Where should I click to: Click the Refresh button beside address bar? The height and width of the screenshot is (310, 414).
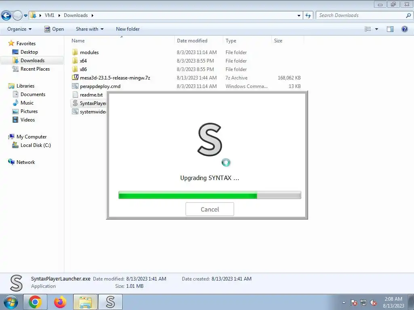click(308, 16)
